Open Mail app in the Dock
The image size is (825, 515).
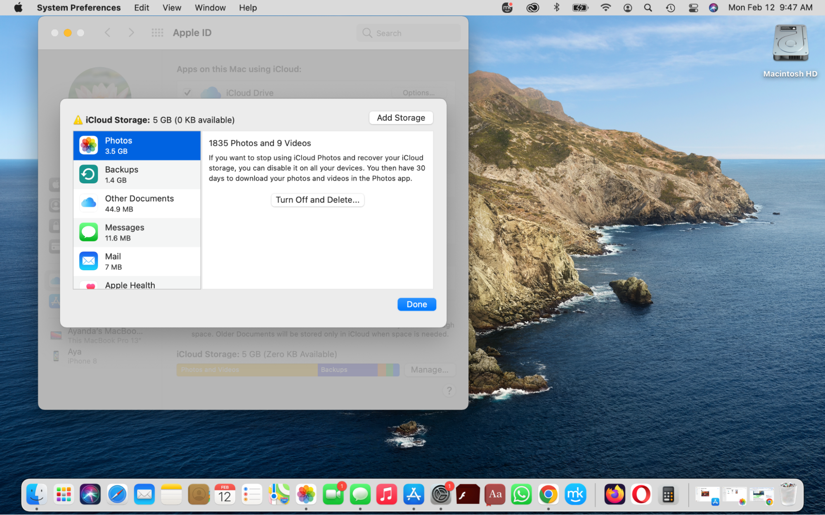(144, 494)
